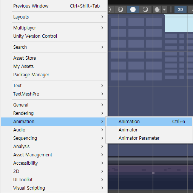Open the Accessibility submenu
The height and width of the screenshot is (193, 193).
tap(54, 163)
